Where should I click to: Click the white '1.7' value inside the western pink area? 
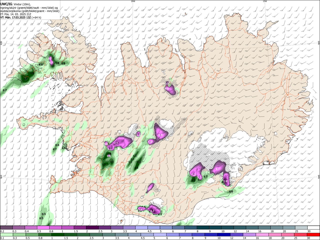[116, 143]
